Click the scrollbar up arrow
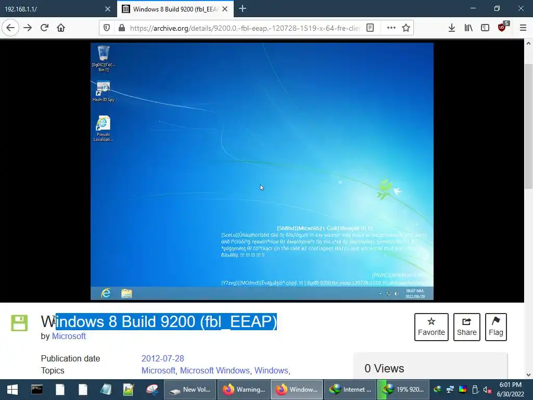Screen dimensions: 533x400 [528, 44]
